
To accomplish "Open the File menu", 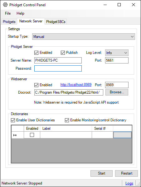I will (x=8, y=13).
